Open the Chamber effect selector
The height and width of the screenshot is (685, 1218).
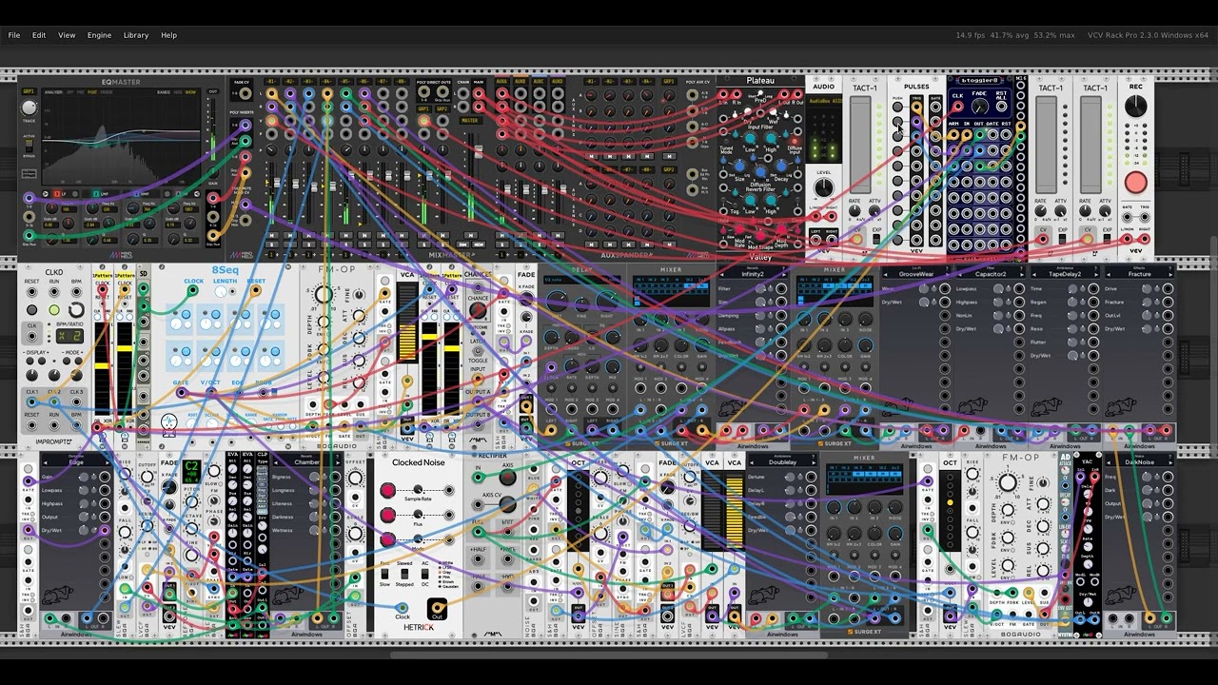pyautogui.click(x=306, y=462)
